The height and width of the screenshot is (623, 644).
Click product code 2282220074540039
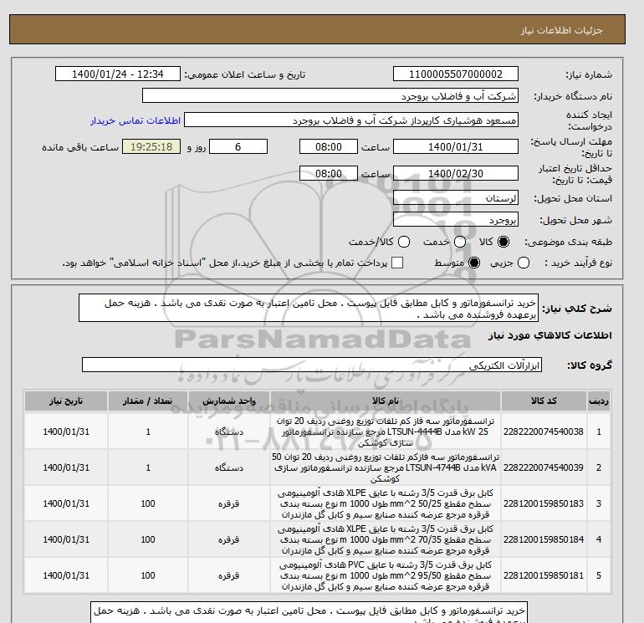coord(544,467)
